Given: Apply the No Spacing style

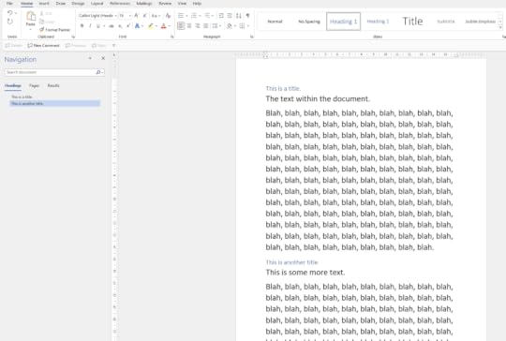Looking at the screenshot, I should [x=309, y=22].
